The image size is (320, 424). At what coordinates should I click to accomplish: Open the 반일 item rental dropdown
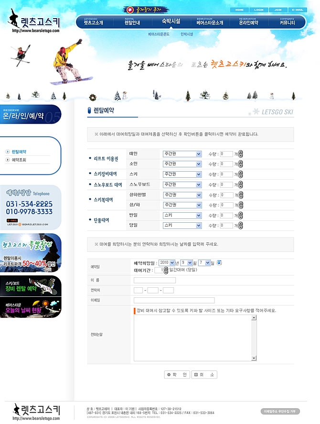tap(182, 215)
